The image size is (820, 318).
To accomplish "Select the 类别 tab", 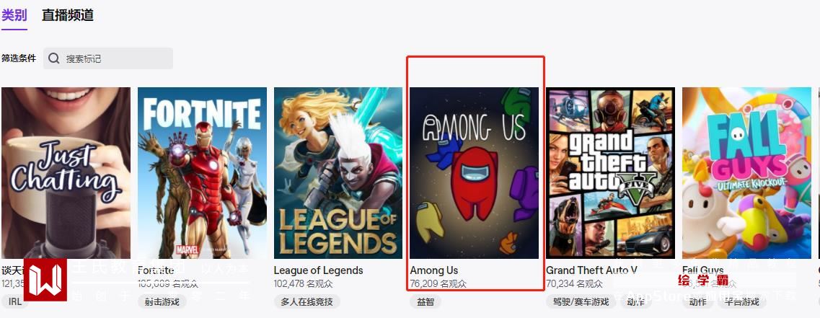I will tap(14, 15).
